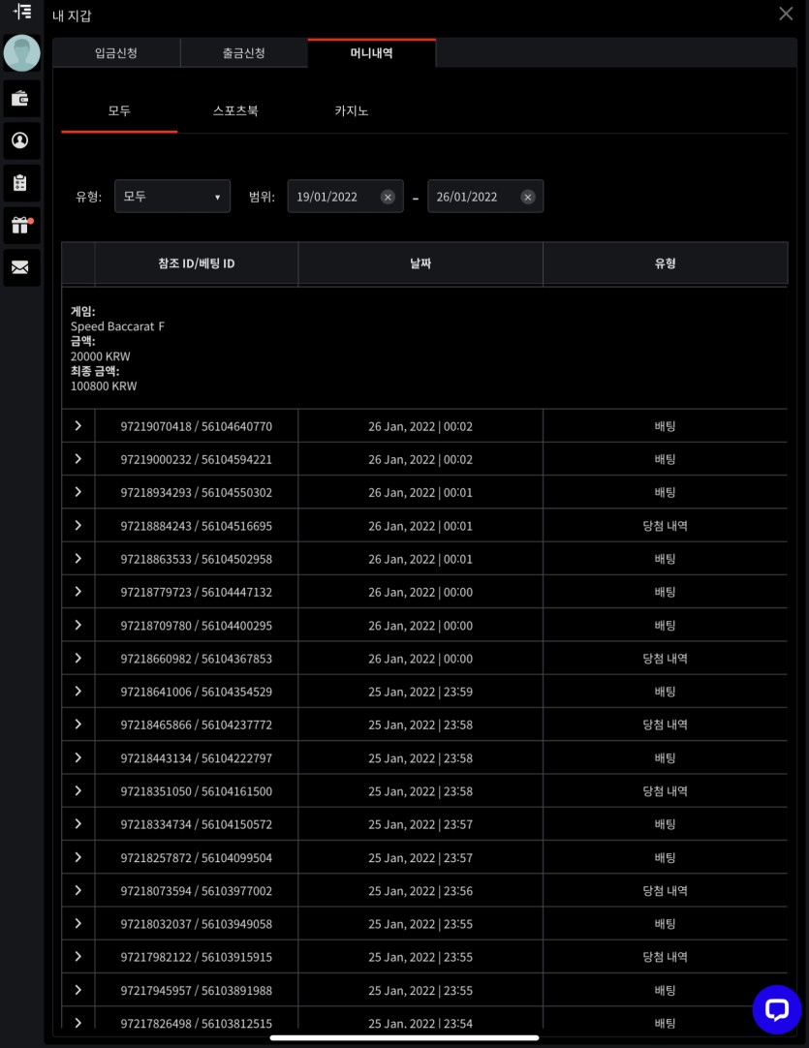Select 배팅 type in row 97218032037
Screen dimensions: 809x1048
[x=666, y=924]
